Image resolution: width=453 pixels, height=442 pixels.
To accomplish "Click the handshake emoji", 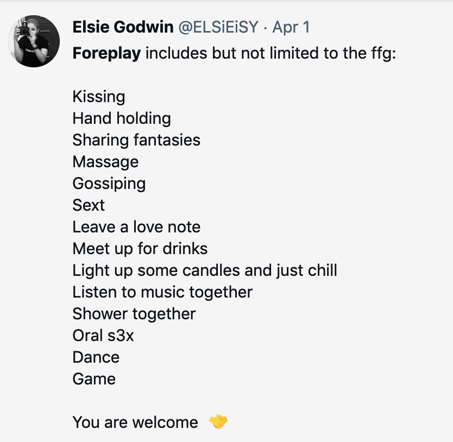I will click(218, 421).
